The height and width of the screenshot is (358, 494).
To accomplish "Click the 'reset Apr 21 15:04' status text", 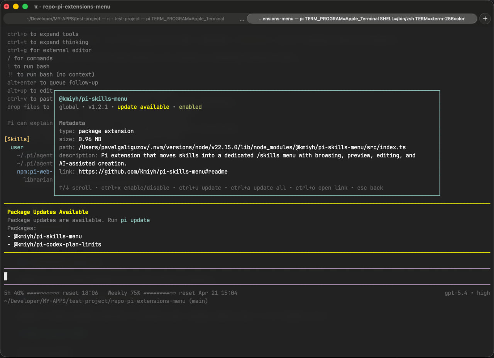I will tap(208, 293).
